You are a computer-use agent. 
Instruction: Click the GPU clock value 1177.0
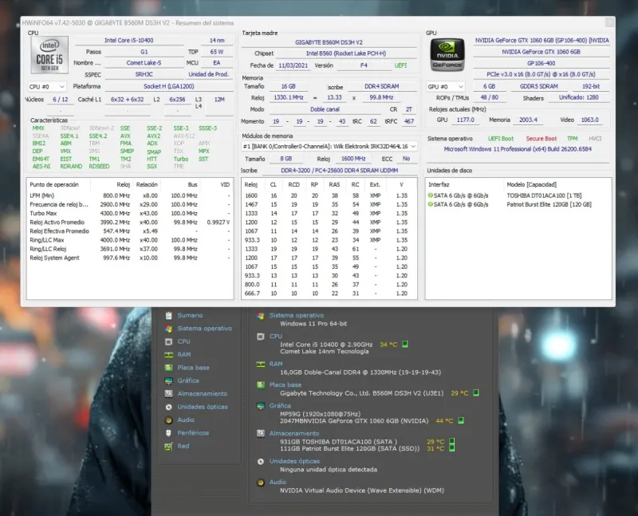[x=465, y=120]
